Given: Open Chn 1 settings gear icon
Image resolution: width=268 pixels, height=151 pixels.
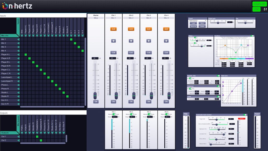Looking at the screenshot, I should (x=114, y=41).
